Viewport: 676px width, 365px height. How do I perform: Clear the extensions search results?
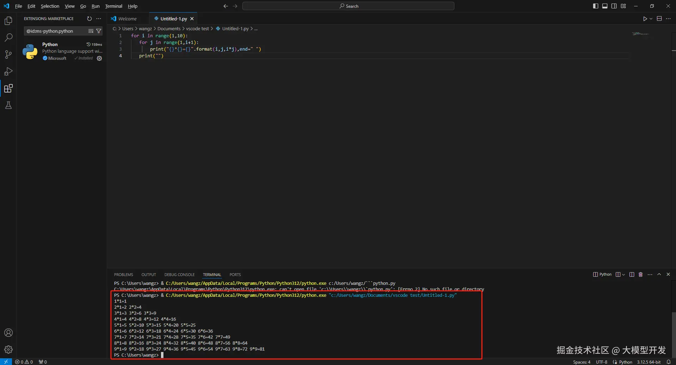point(91,31)
